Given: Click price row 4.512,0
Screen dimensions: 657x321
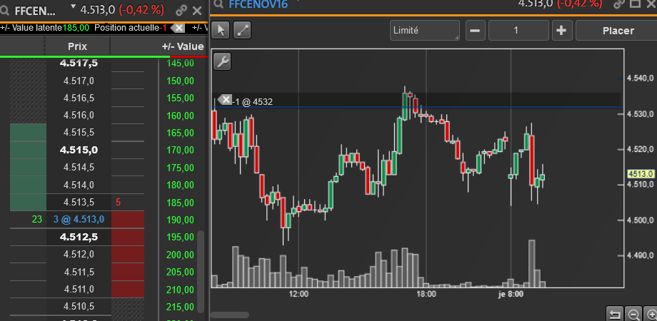Looking at the screenshot, I should pos(79,254).
